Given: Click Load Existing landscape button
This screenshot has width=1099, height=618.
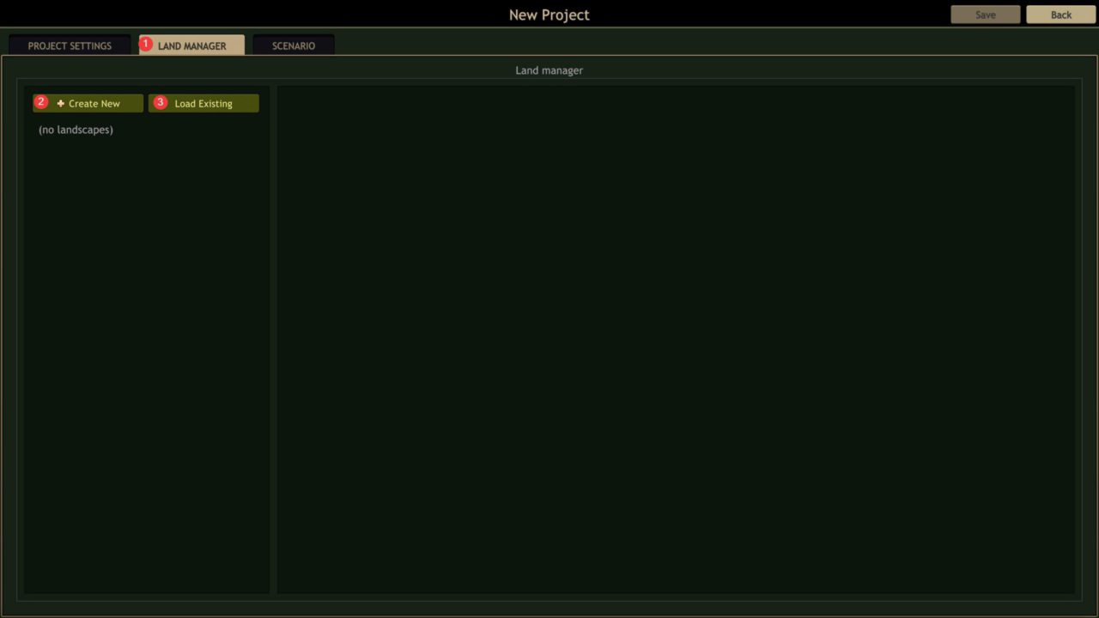Looking at the screenshot, I should click(x=203, y=103).
